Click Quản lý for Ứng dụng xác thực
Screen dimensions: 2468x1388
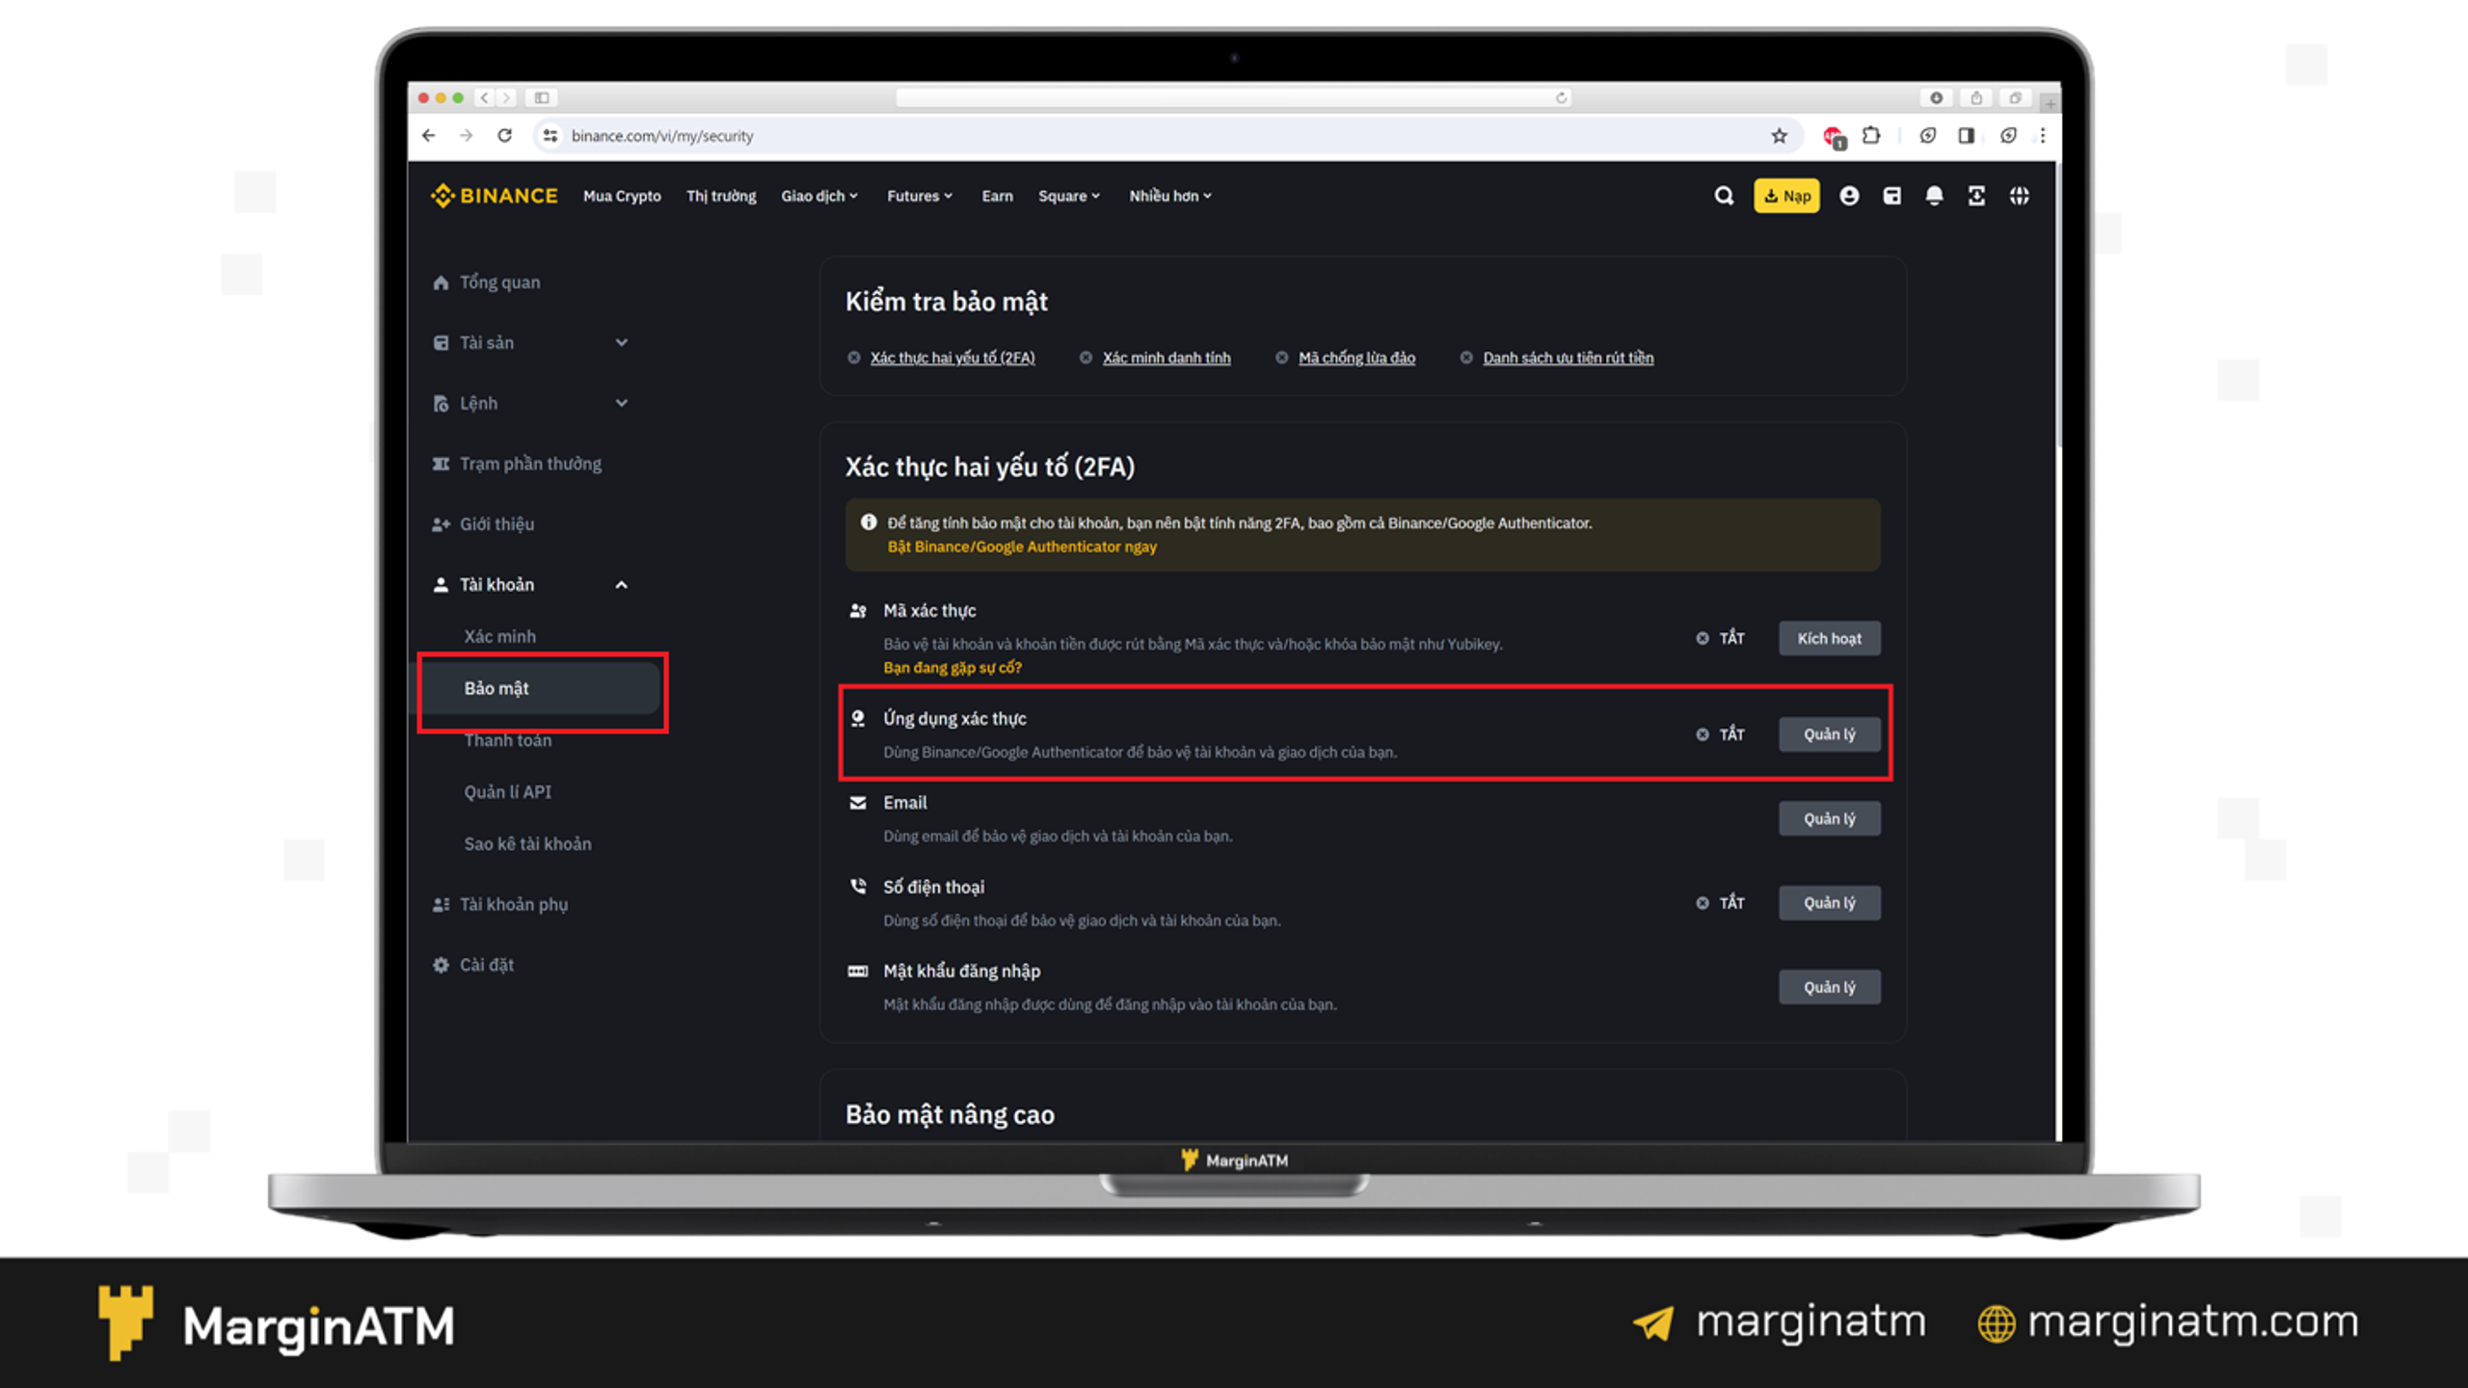1829,734
